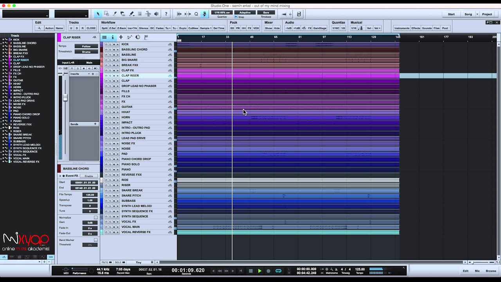Toggle the Bend Marker checkbox
This screenshot has width=501, height=282.
[96, 240]
